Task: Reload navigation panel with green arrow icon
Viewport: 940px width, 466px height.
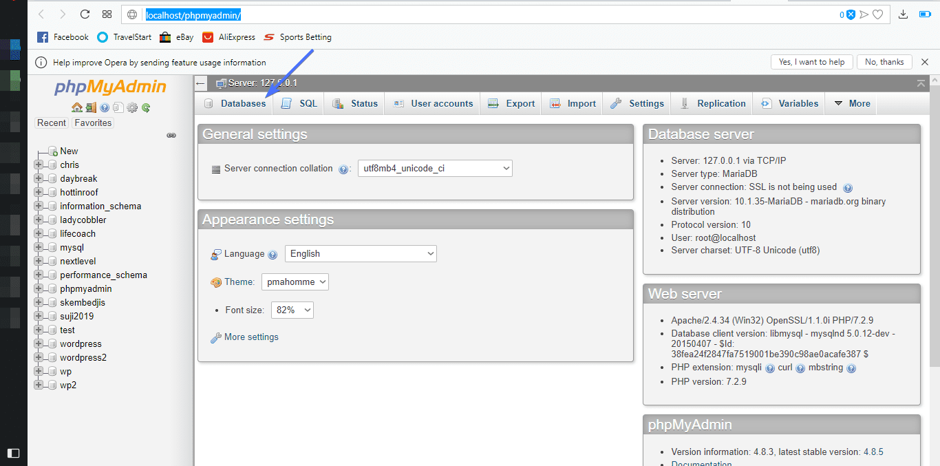Action: click(146, 107)
